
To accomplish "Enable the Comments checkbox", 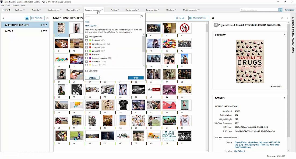I will pos(86,71).
